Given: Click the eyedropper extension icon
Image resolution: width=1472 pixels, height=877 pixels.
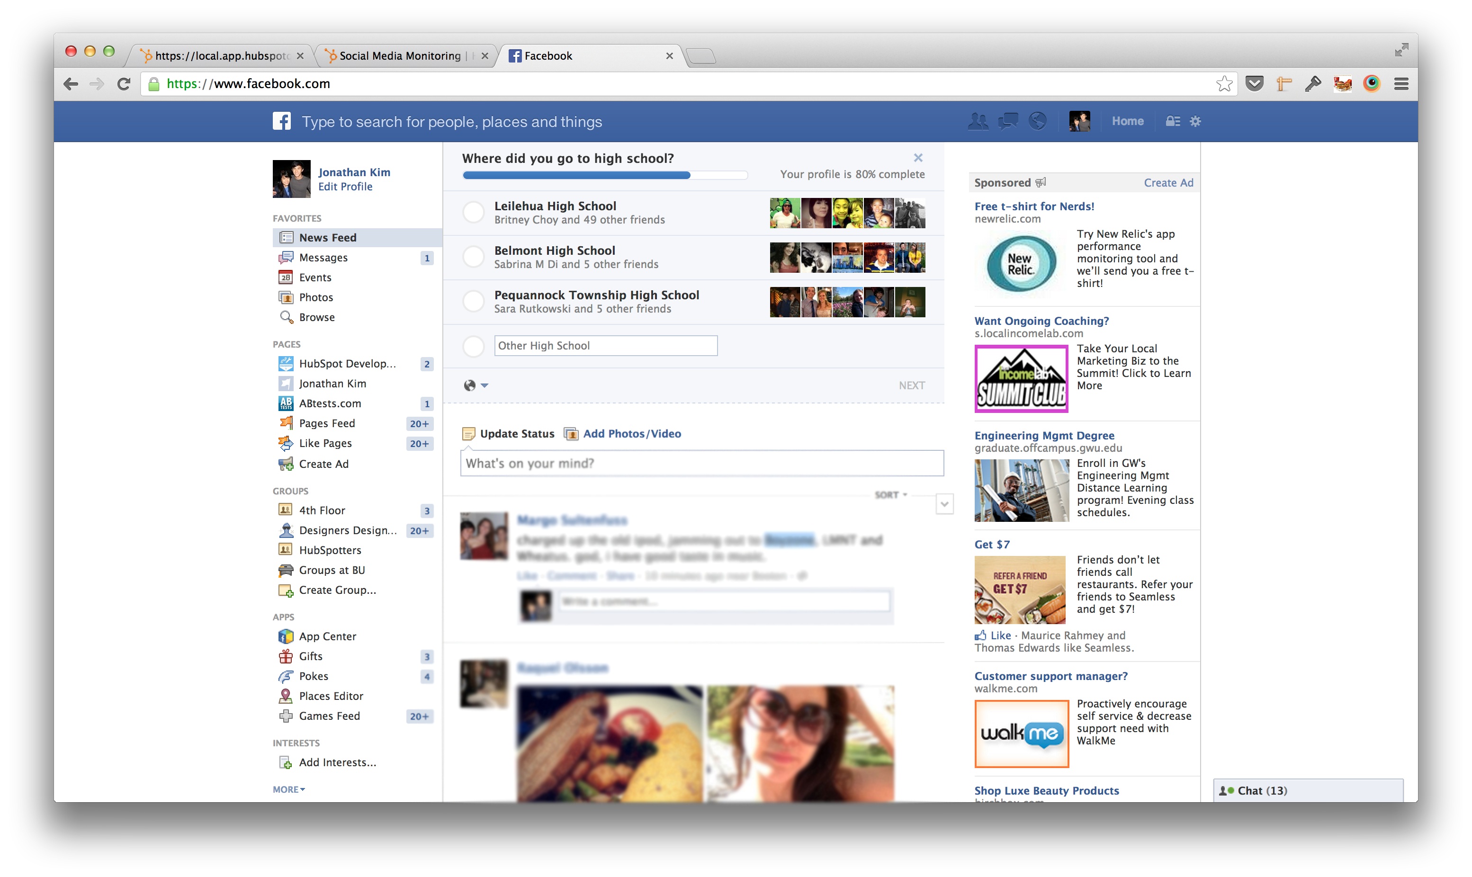Looking at the screenshot, I should [x=1313, y=84].
